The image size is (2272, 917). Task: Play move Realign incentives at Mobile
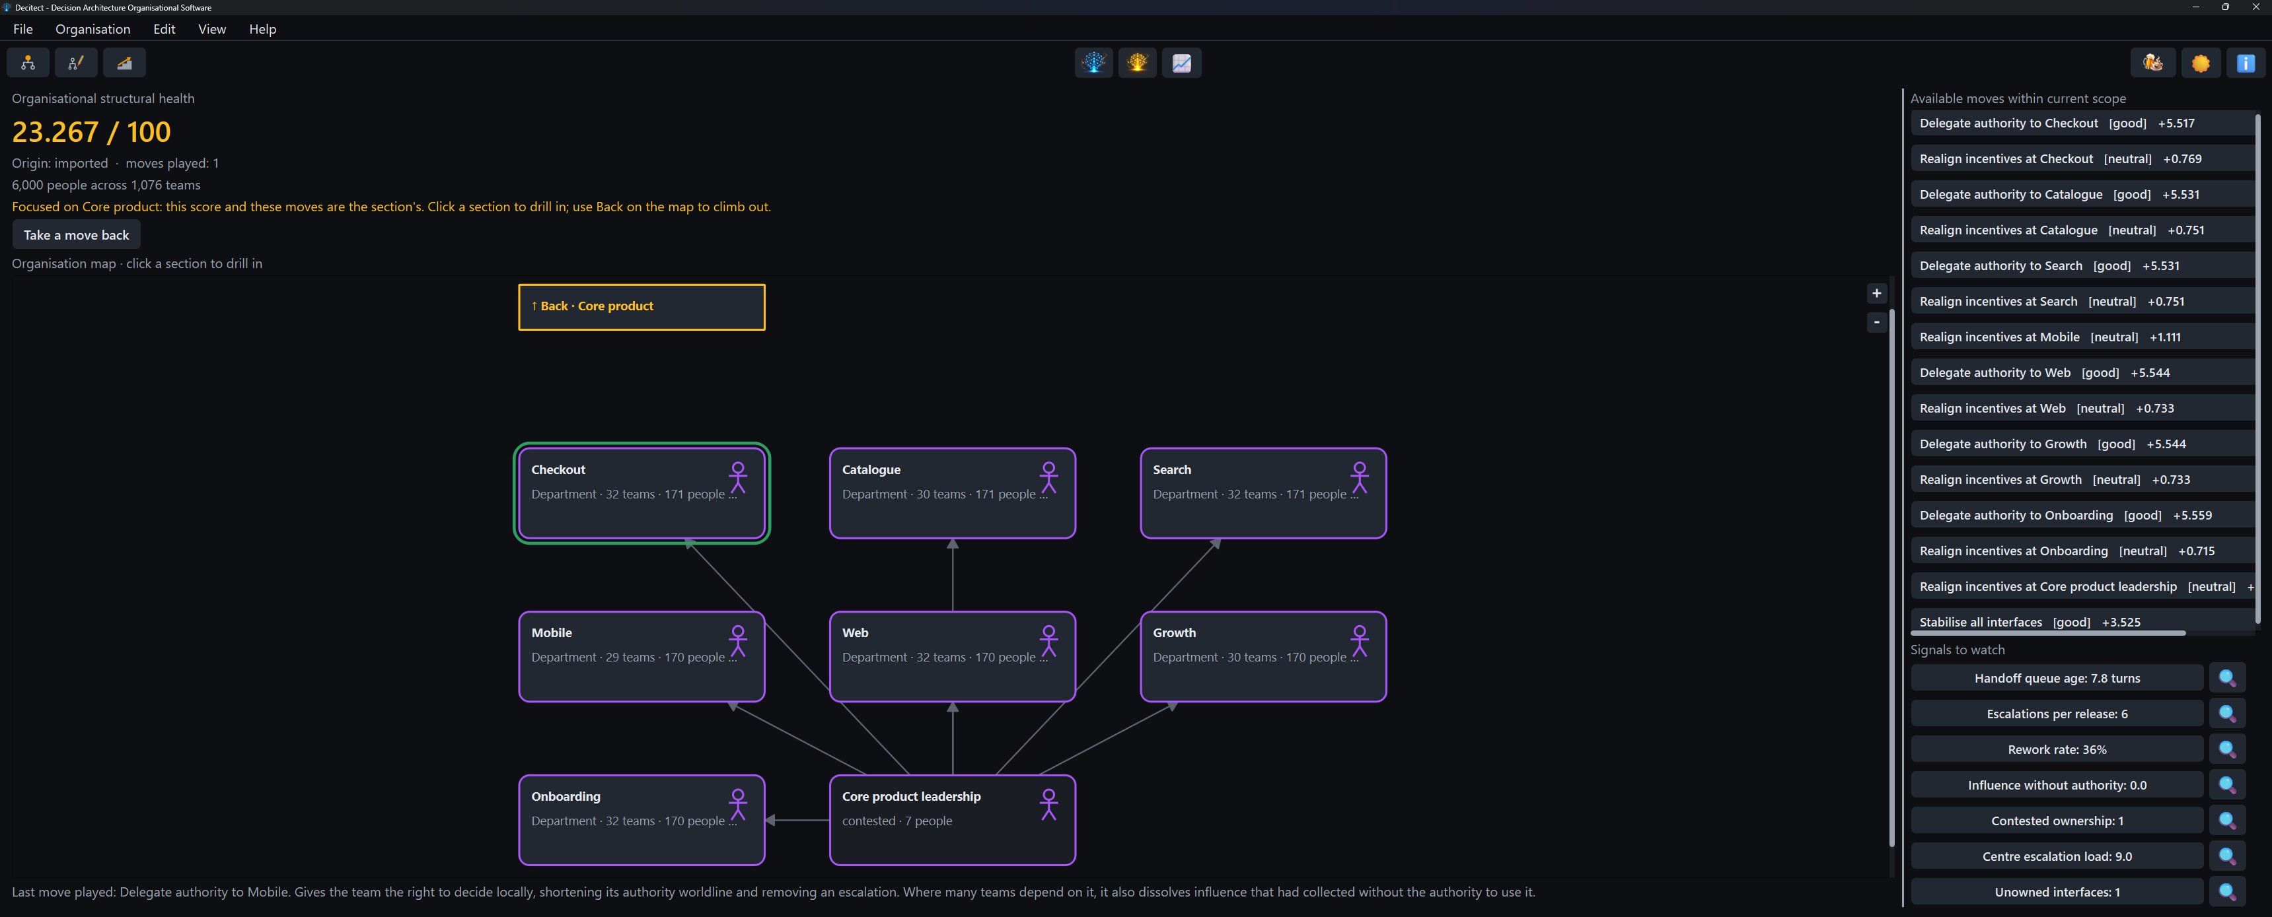[2082, 337]
